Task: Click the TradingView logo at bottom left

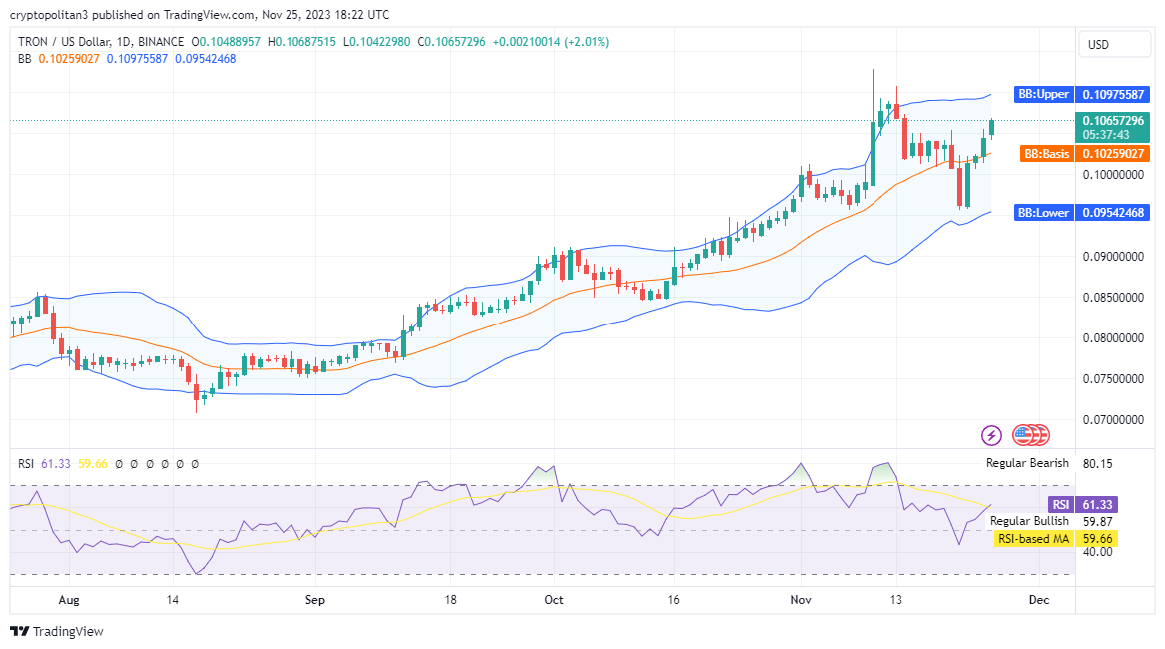Action: pyautogui.click(x=57, y=631)
